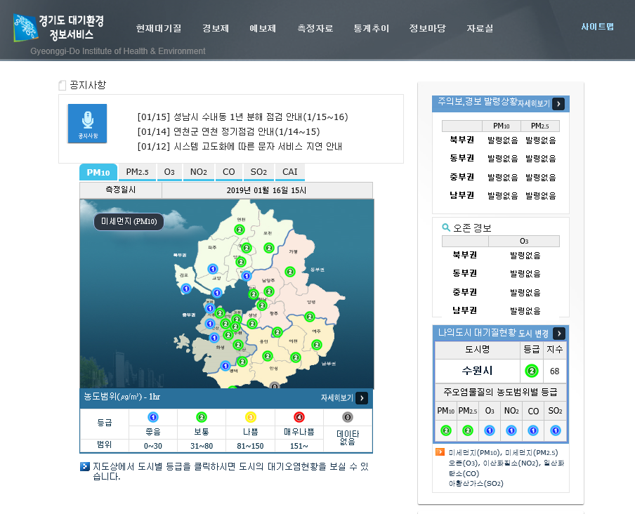Open the 예보제 menu
The width and height of the screenshot is (635, 514).
(263, 29)
